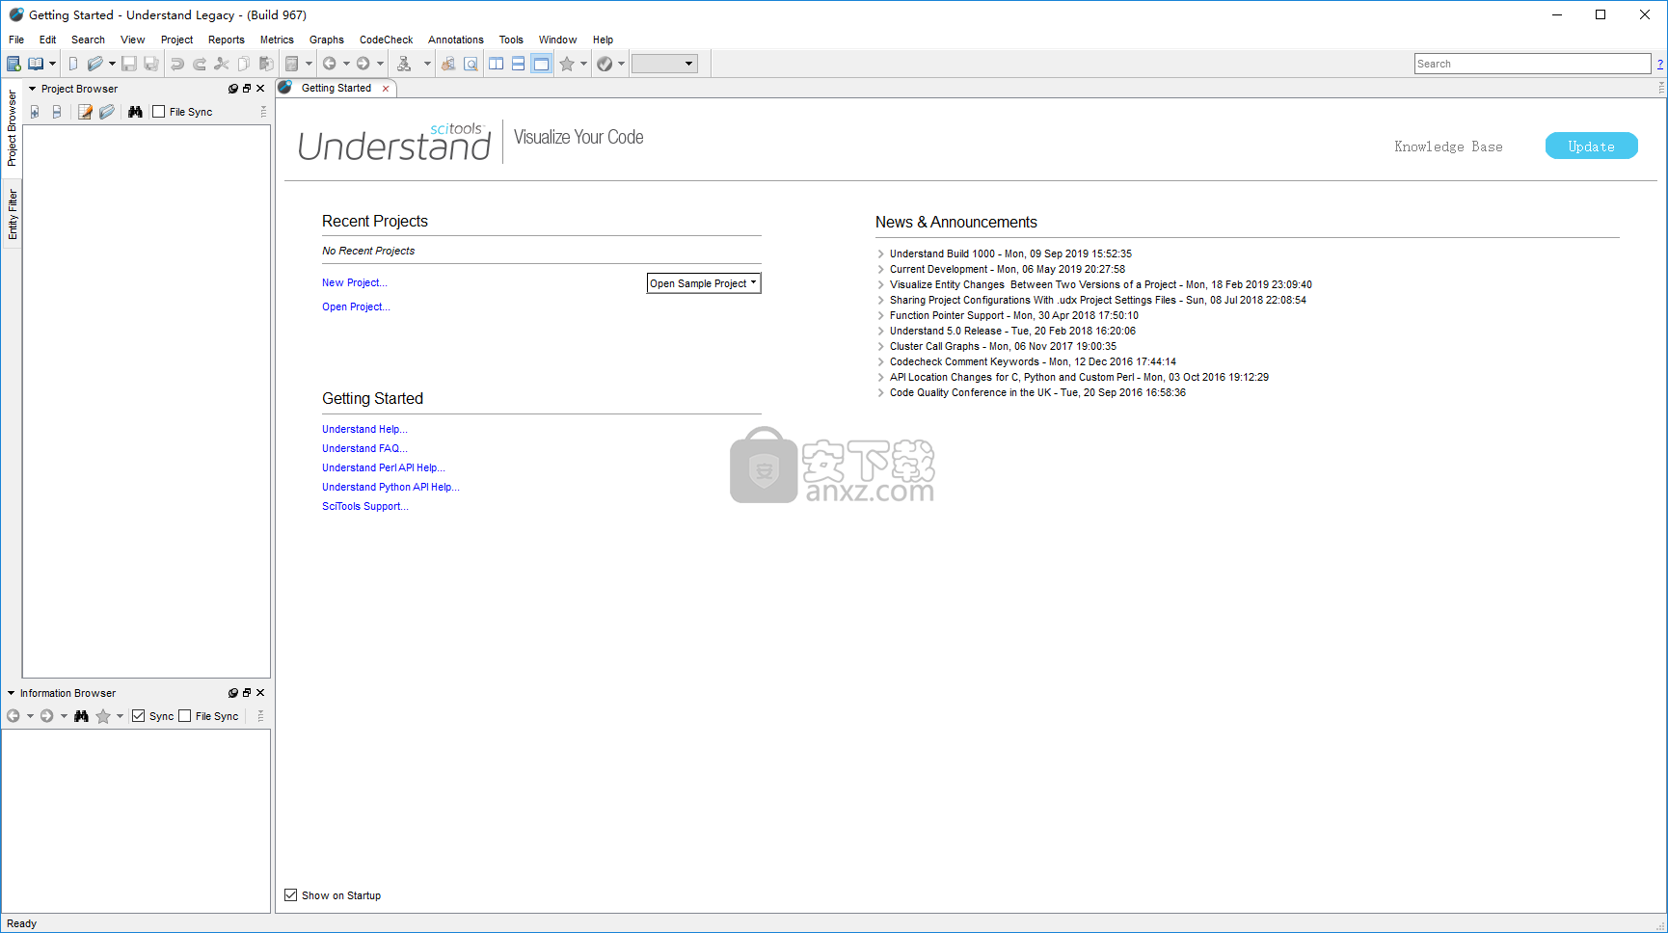Click the Save floppy disk icon
The image size is (1668, 933).
point(129,64)
